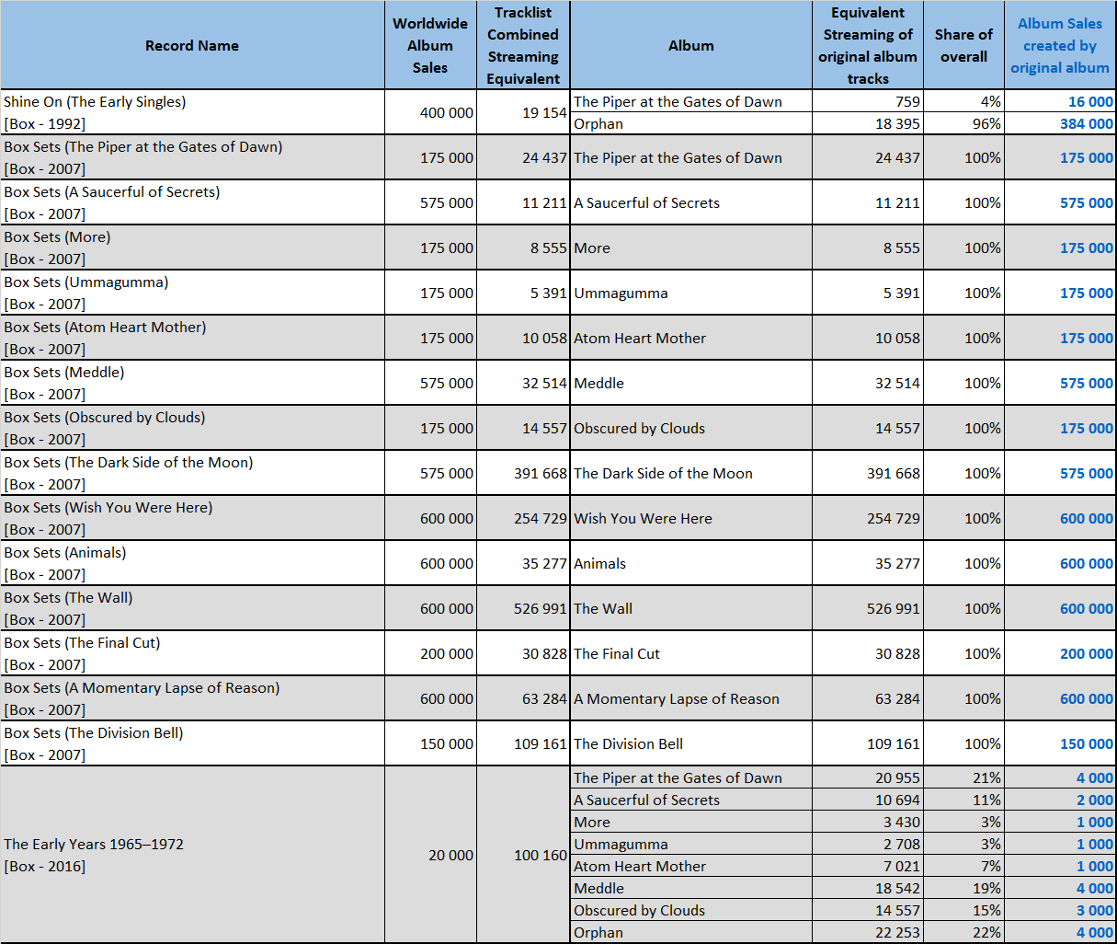This screenshot has height=944, width=1117.
Task: Click 'Box Sets (A Momentary Lapse of Reason)'
Action: click(192, 698)
